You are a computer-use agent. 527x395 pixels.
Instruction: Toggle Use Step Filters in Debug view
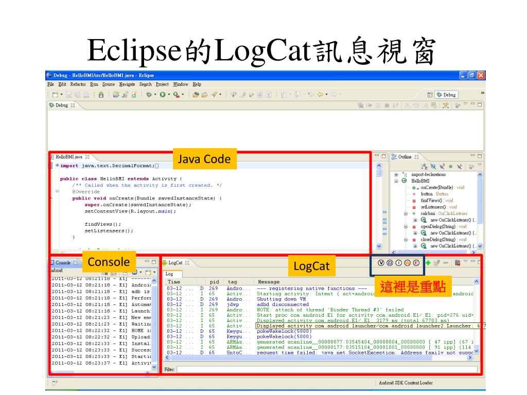tap(445, 105)
